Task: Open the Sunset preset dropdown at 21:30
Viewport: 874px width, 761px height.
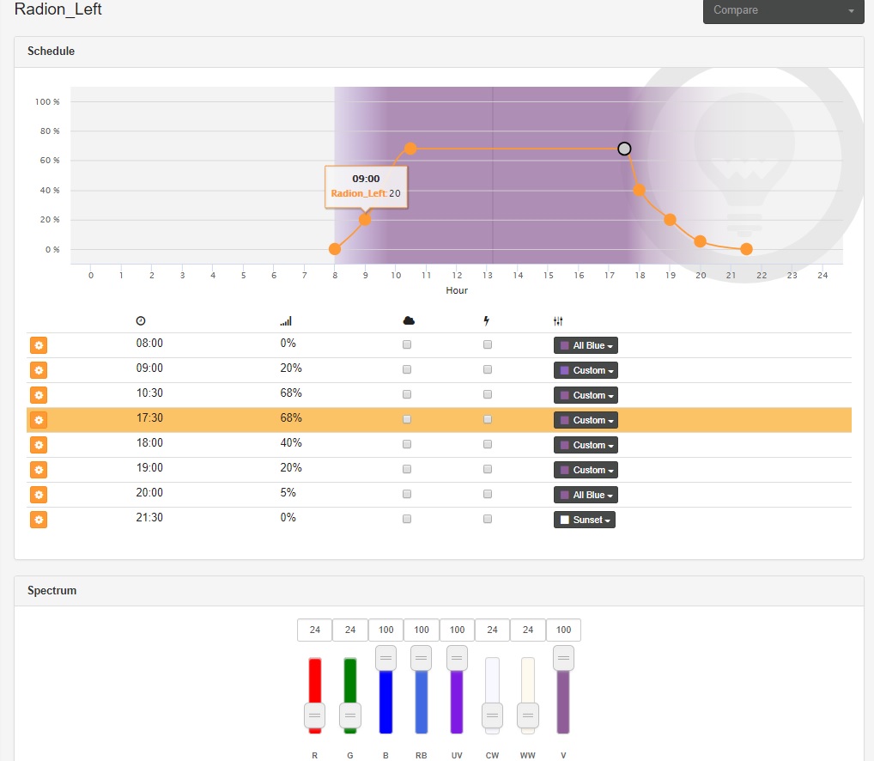Action: [x=585, y=520]
